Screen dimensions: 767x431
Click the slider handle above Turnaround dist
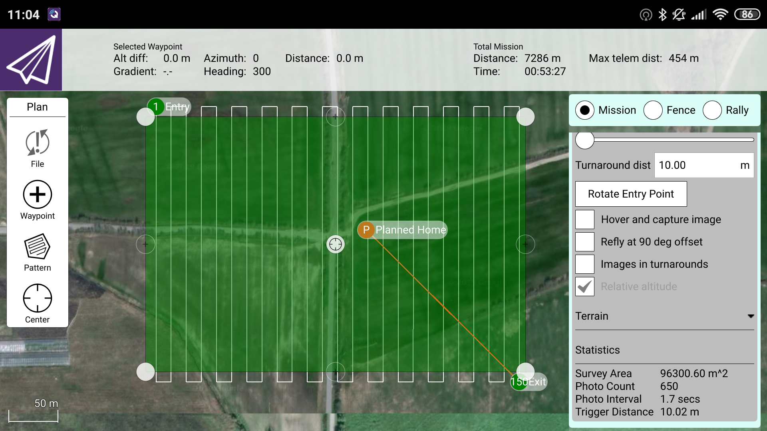coord(585,140)
